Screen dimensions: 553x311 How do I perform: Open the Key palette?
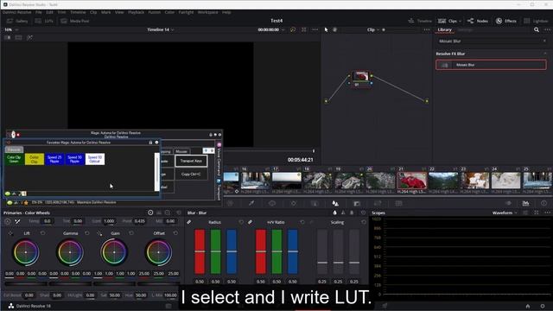coord(357,204)
